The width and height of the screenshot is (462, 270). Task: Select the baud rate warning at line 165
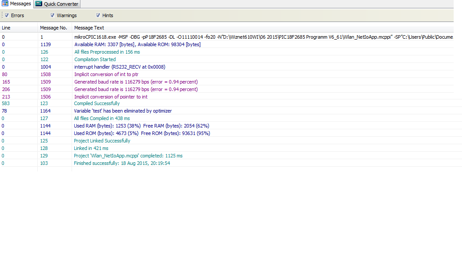(x=227, y=82)
